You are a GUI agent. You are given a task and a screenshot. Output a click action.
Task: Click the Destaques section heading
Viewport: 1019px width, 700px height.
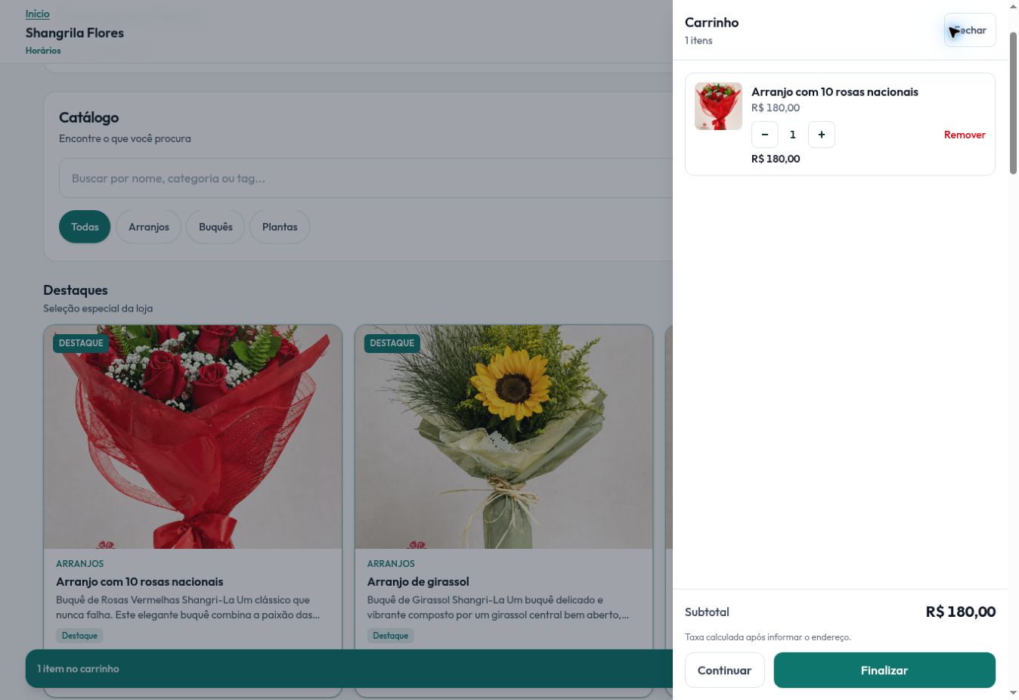coord(76,290)
